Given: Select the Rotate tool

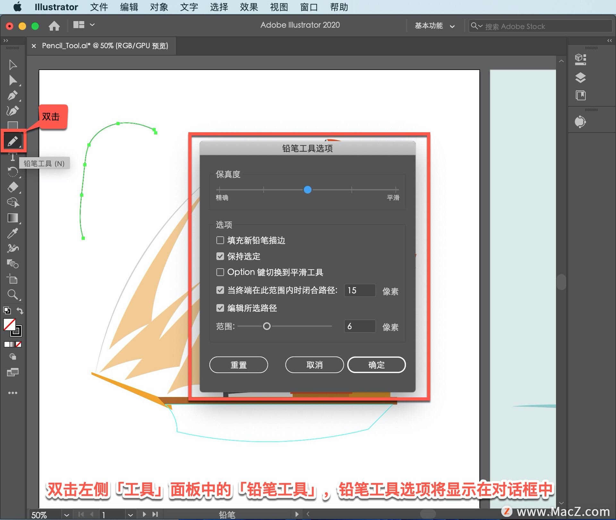Looking at the screenshot, I should 13,172.
